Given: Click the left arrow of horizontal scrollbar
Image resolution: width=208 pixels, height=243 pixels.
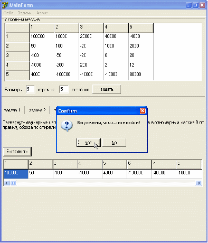Looking at the screenshot, I should pyautogui.click(x=7, y=183).
